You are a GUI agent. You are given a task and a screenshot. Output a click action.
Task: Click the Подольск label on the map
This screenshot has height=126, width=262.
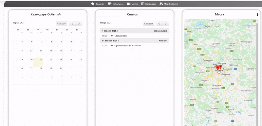click(216, 86)
